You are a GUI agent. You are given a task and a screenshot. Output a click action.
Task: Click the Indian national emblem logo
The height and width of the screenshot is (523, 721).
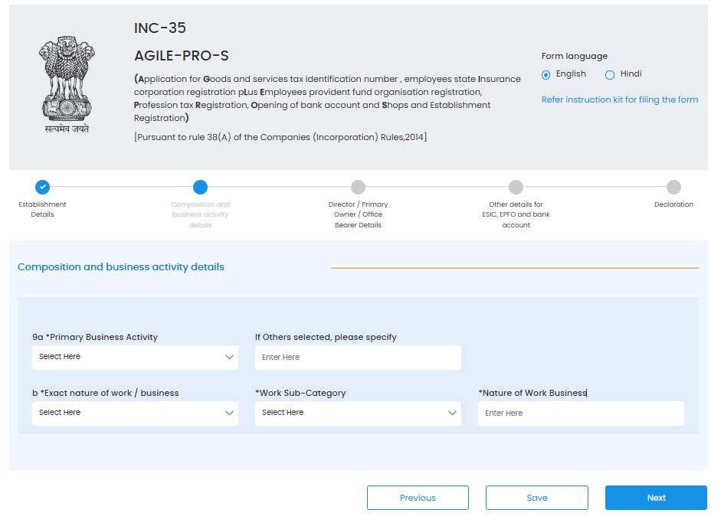(67, 84)
